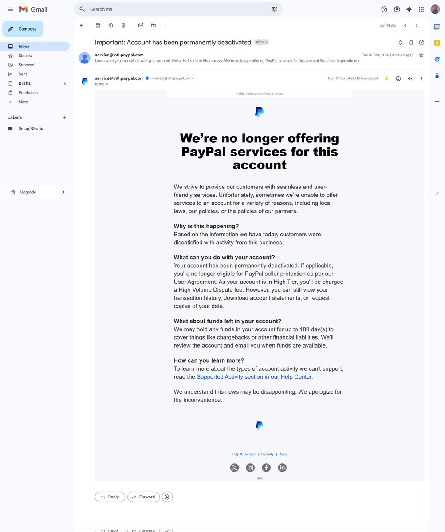Open Contacts side panel
The image size is (445, 532).
pos(437,75)
